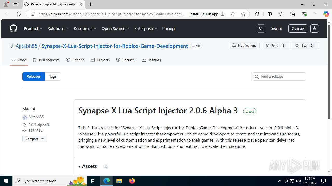
Task: Expand the Product menu
Action: pyautogui.click(x=33, y=28)
